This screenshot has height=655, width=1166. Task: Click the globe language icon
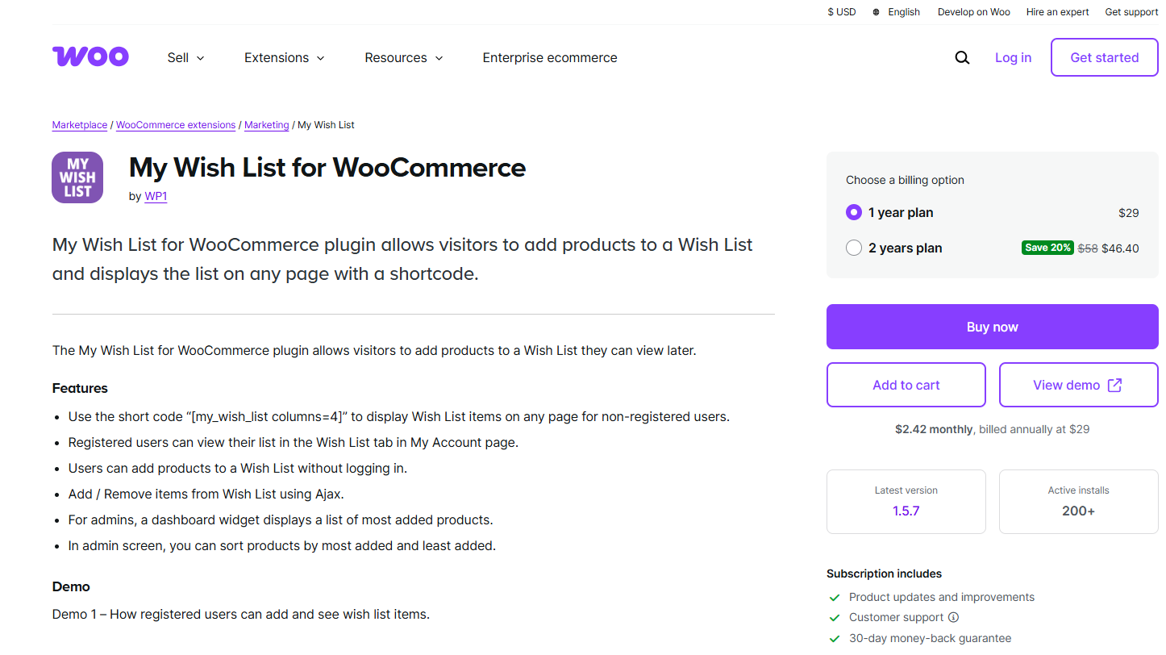pos(877,12)
